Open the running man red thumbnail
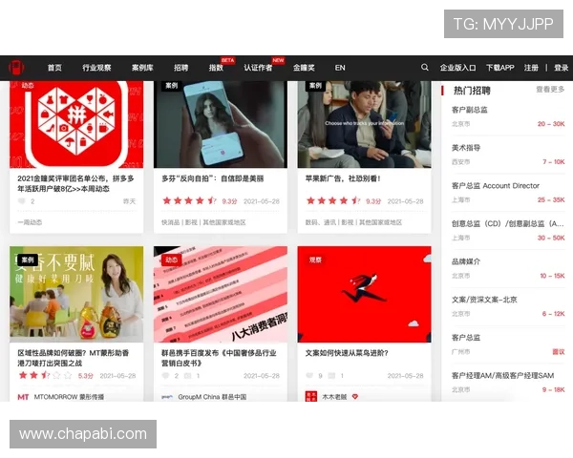 coord(365,295)
